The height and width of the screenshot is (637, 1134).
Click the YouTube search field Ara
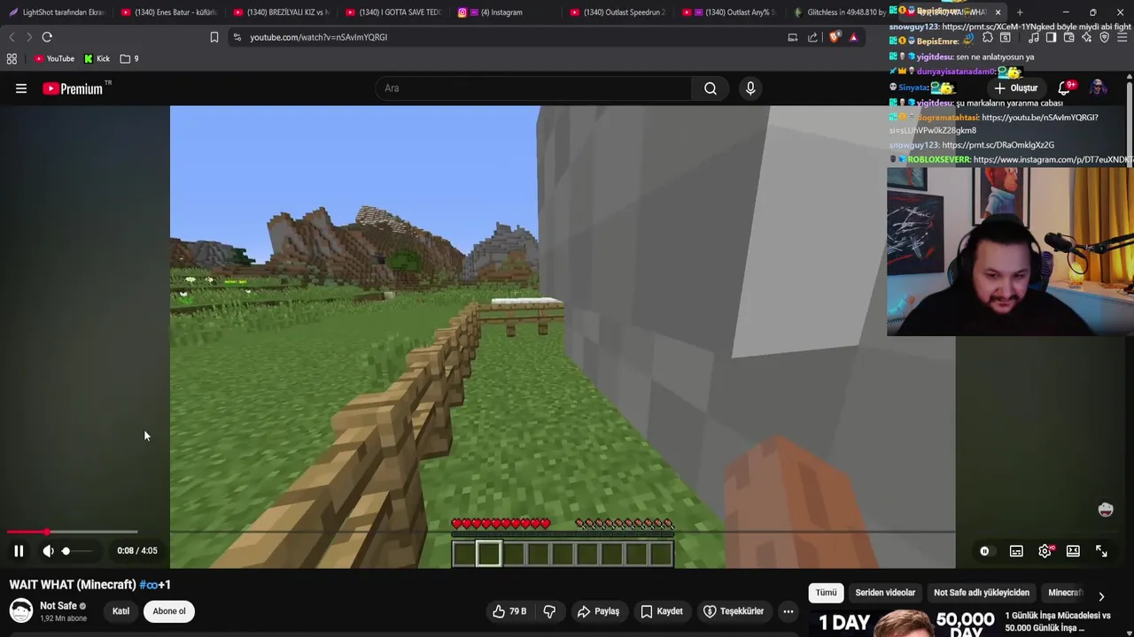click(534, 88)
